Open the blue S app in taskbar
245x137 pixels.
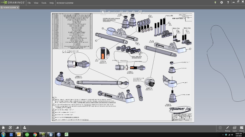click(x=51, y=134)
